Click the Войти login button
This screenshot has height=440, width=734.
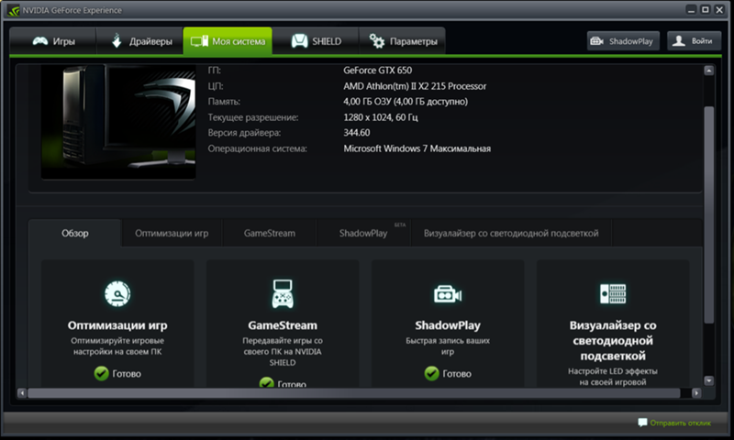(695, 41)
